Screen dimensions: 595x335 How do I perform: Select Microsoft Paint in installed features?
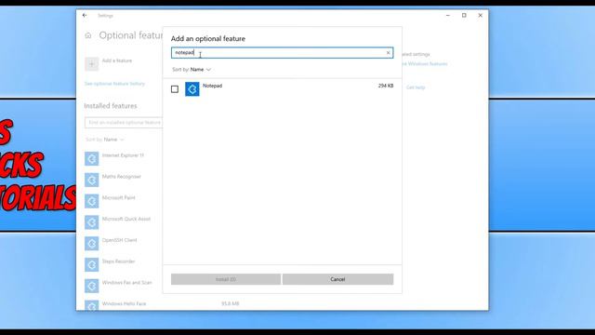pos(118,198)
